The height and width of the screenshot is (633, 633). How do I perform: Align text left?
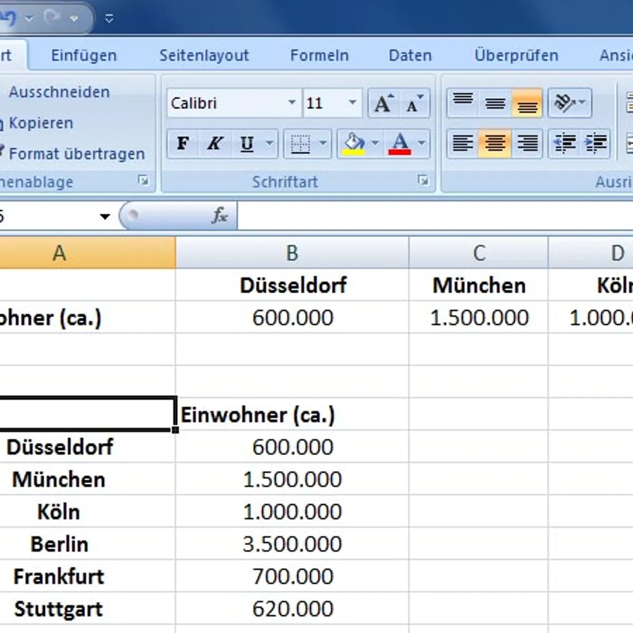pyautogui.click(x=463, y=143)
